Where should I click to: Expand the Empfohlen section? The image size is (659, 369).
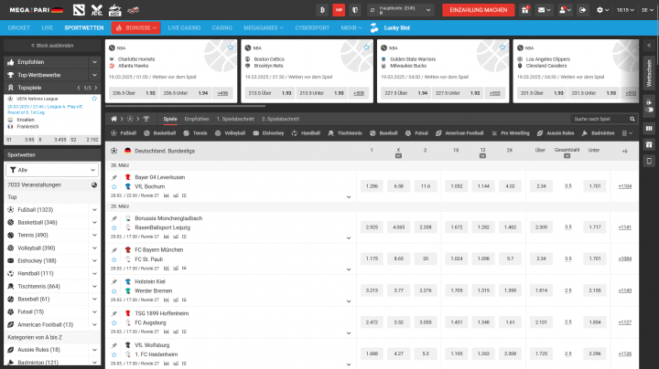(94, 62)
